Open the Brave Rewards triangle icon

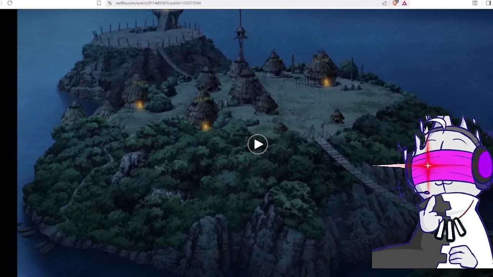404,3
